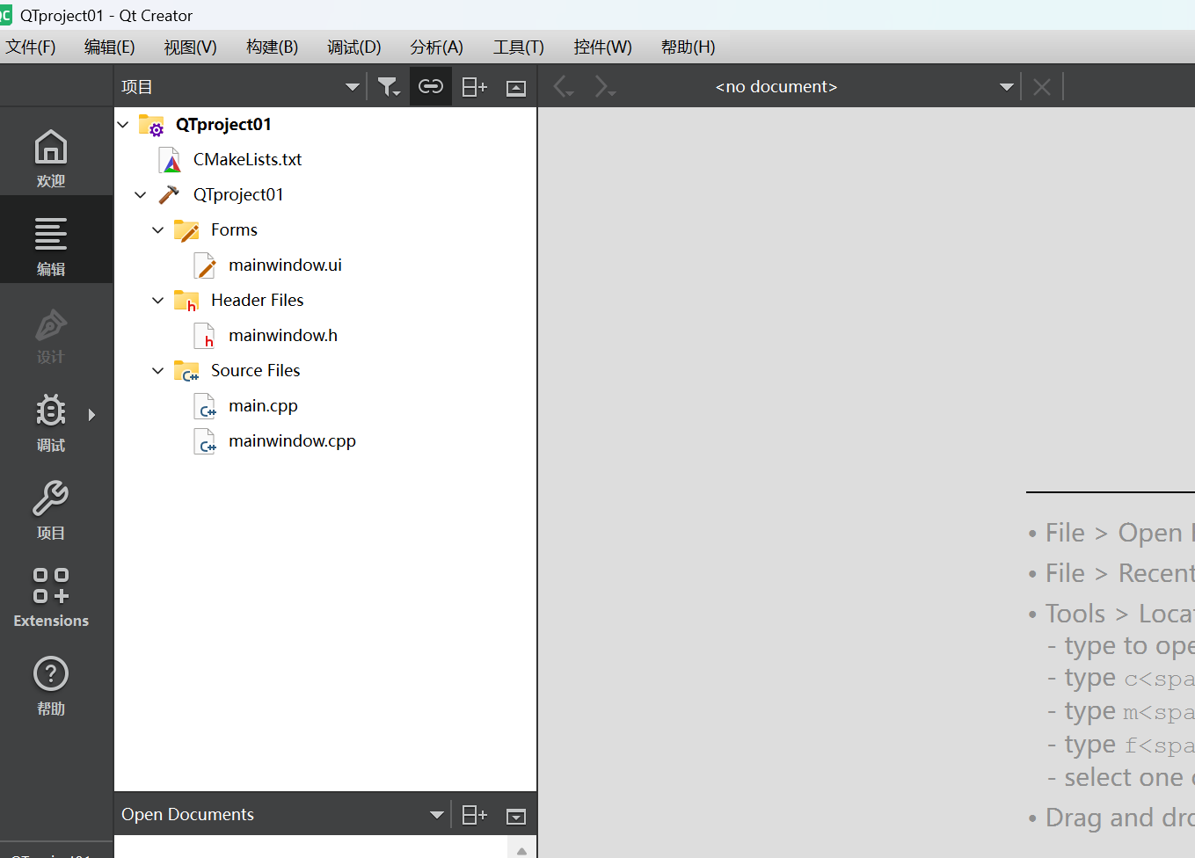Go back in editor navigation history

coord(563,86)
